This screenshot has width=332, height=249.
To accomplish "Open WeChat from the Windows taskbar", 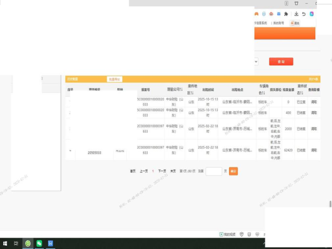I will pos(39,243).
